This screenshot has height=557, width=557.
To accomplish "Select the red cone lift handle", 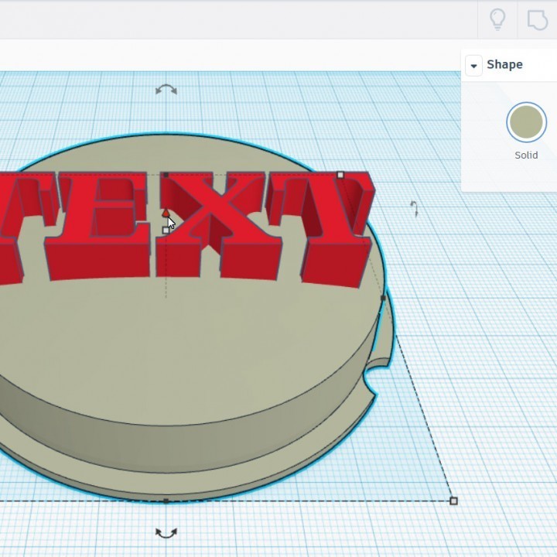I will tap(166, 213).
